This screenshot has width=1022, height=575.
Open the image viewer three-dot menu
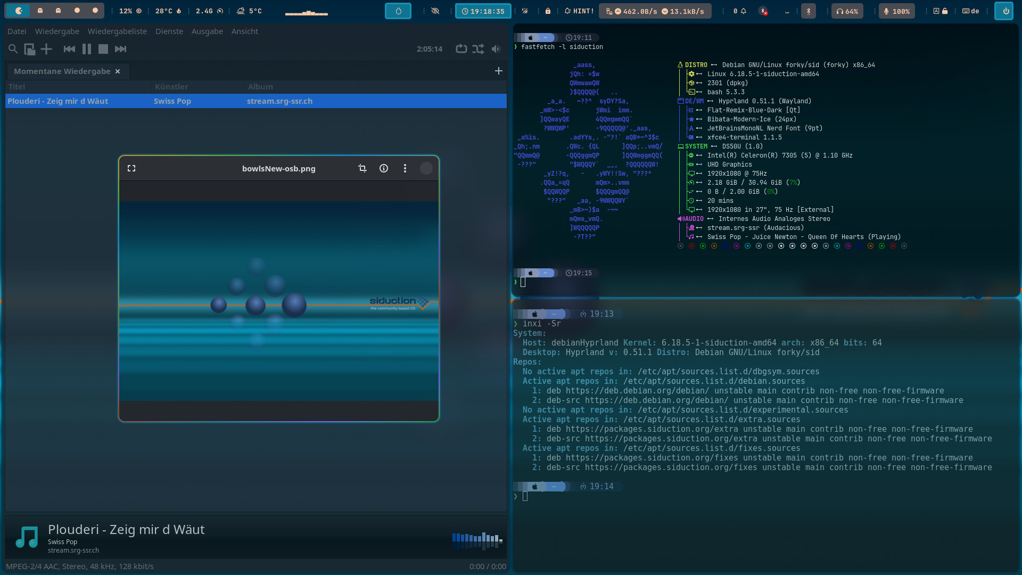[405, 168]
